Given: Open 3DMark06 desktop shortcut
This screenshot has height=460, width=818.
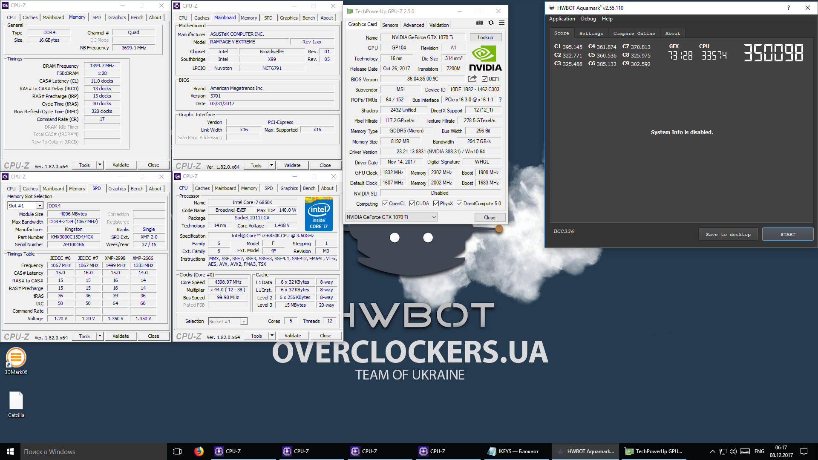Looking at the screenshot, I should point(16,361).
